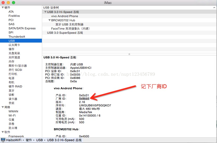This screenshot has width=217, height=143.
Task: Click the highlighted vendor ID 0x9bb5
Action: 84,99
